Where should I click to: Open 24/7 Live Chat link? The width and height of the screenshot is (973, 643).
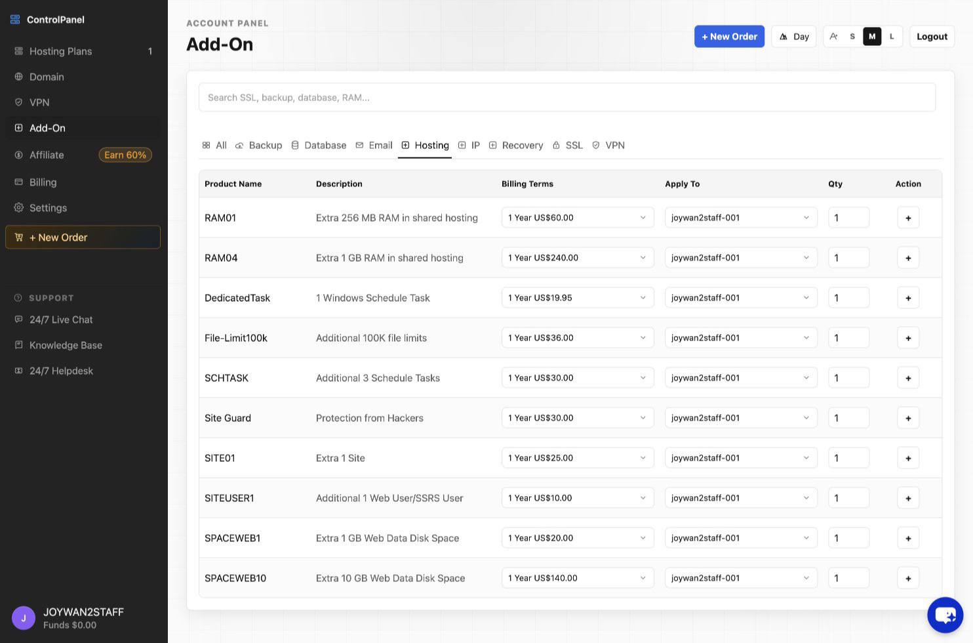83,320
